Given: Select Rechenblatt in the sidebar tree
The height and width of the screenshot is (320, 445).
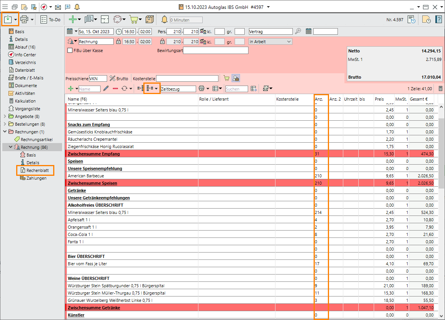Looking at the screenshot, I should coord(37,170).
